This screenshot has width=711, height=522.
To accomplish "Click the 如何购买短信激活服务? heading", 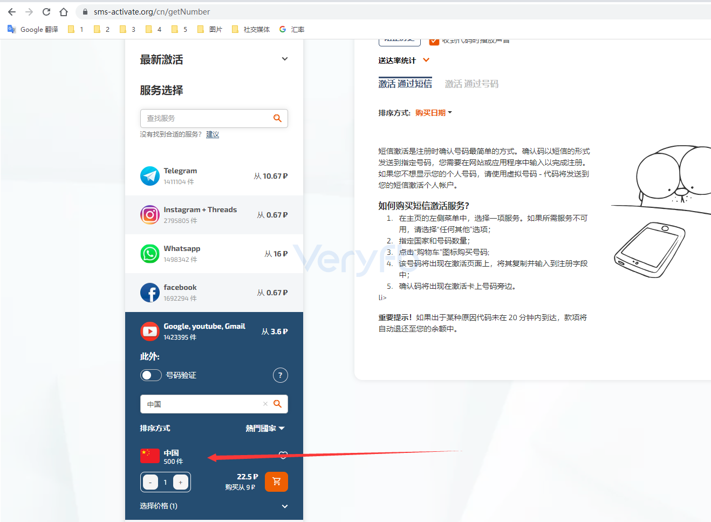I will [424, 206].
